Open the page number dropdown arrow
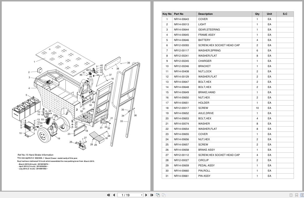This screenshot has height=198, width=304. 142,195
